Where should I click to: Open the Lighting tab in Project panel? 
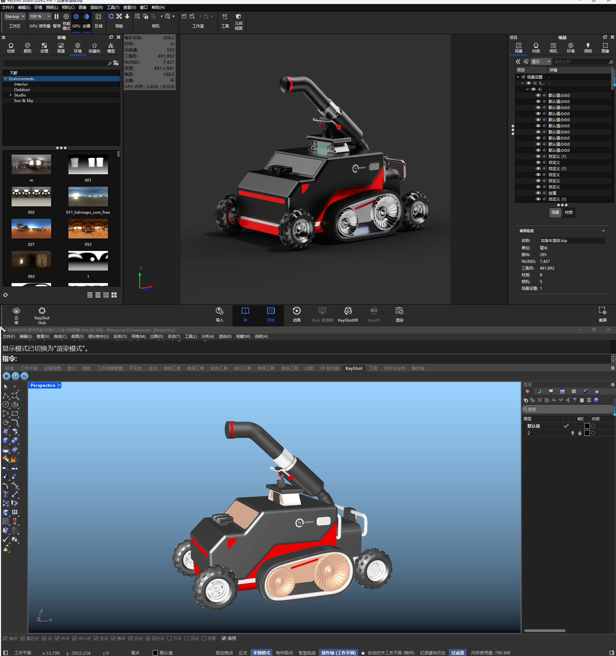(588, 48)
